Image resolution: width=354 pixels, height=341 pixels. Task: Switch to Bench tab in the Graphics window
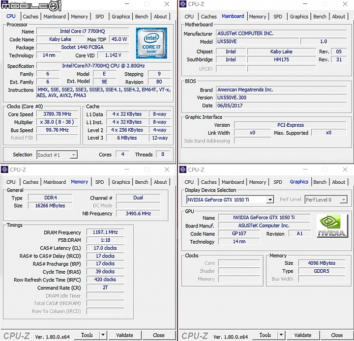pos(320,182)
